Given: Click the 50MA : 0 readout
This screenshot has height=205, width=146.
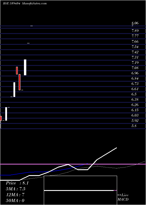Looking at the screenshot, I should (15, 200).
